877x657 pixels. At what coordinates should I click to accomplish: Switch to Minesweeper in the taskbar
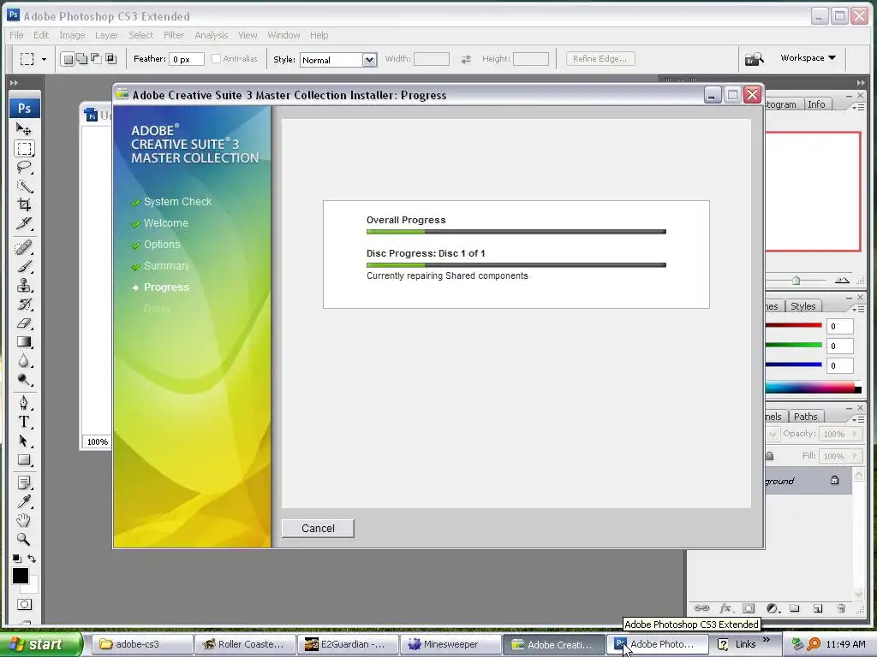coord(450,644)
